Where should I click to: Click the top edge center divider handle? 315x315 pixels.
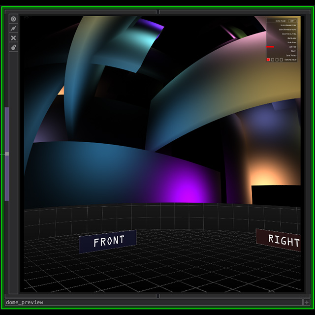[157, 11]
